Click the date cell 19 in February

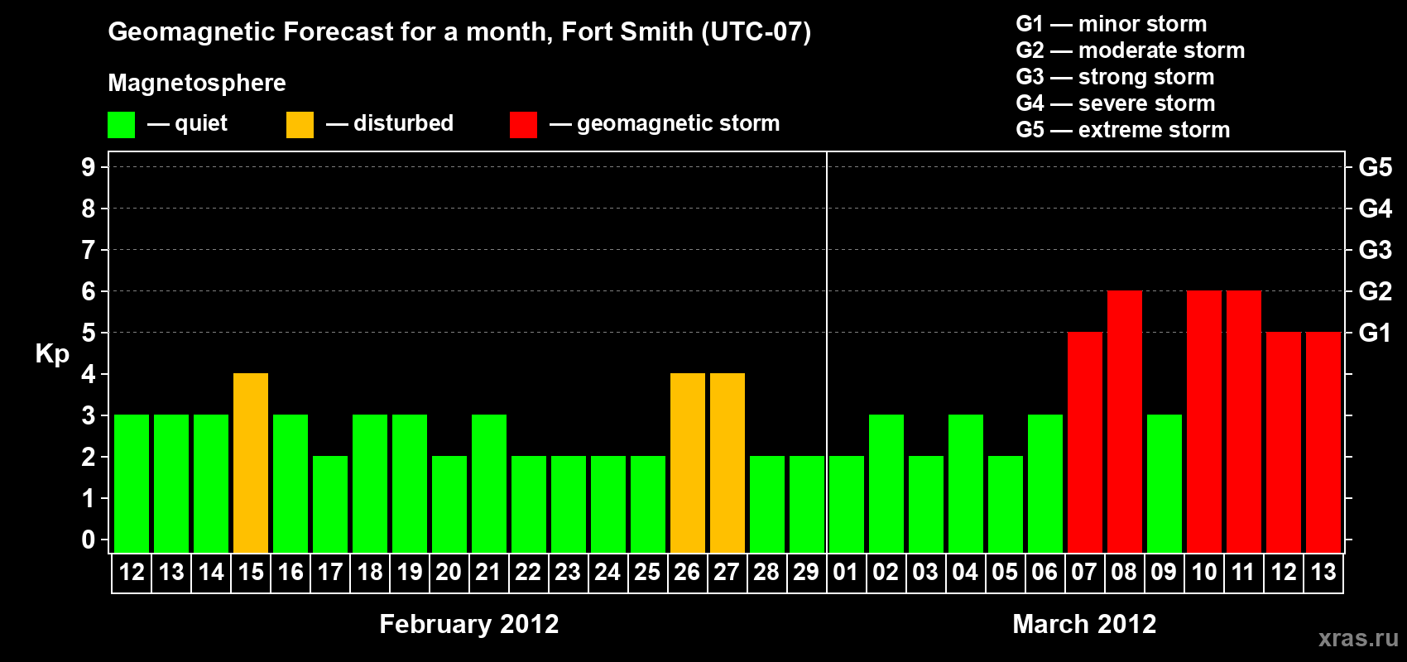(410, 573)
